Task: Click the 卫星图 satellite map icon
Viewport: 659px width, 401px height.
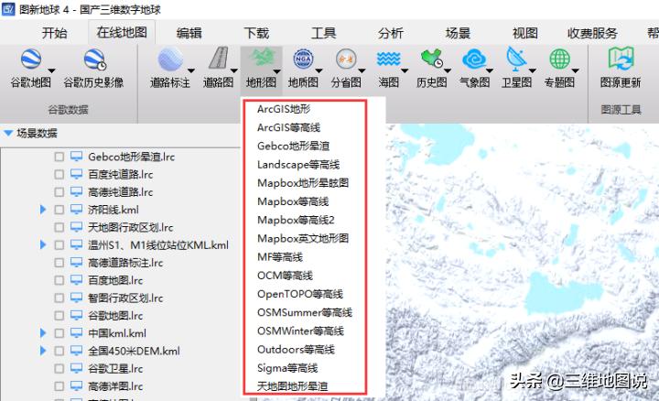Action: point(516,59)
